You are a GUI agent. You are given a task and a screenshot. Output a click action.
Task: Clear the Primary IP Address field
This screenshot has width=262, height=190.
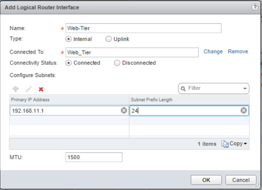pyautogui.click(x=124, y=110)
